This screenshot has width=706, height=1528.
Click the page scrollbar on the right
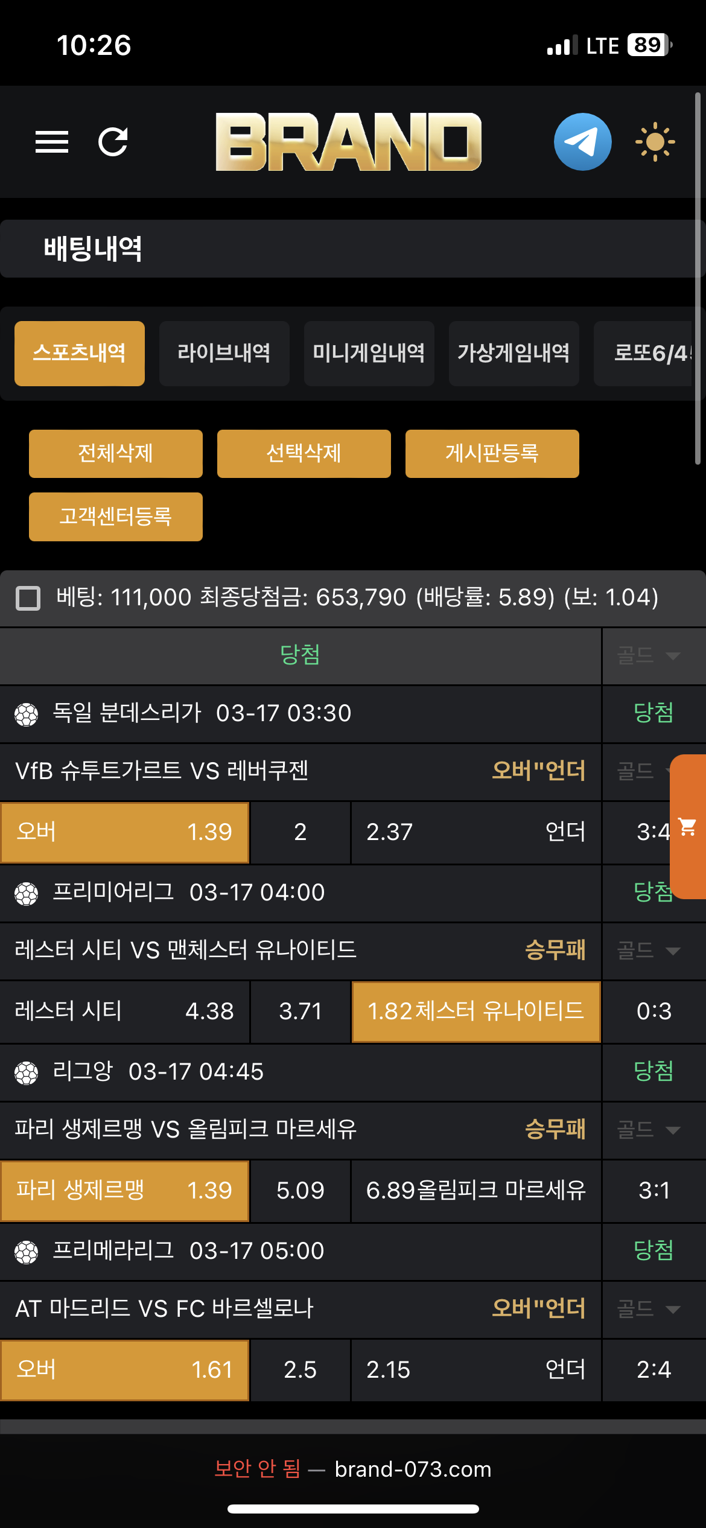(x=698, y=278)
